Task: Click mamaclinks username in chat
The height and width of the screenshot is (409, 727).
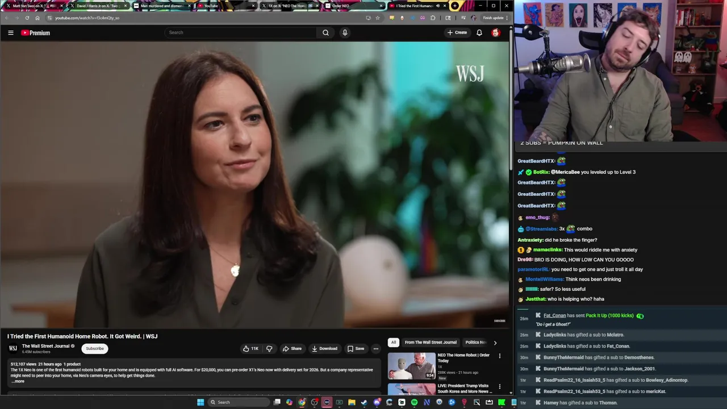Action: pyautogui.click(x=548, y=250)
